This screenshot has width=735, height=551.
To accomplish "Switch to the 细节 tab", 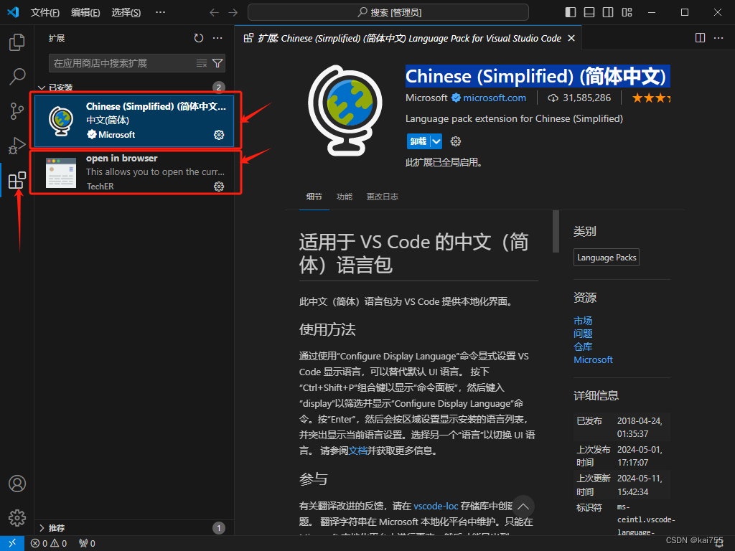I will click(x=314, y=197).
